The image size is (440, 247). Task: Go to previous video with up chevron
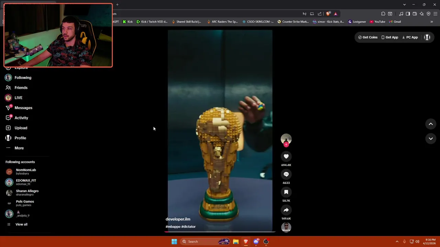coord(431,124)
